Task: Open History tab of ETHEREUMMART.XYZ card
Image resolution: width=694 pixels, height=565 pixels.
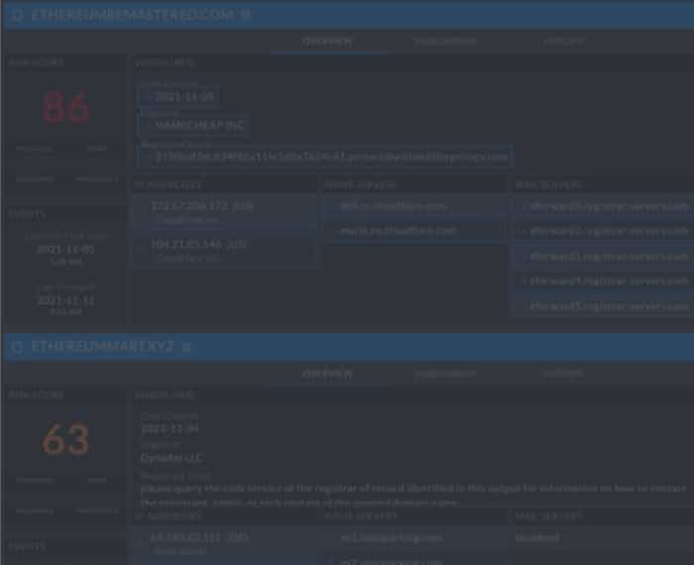Action: tap(563, 375)
